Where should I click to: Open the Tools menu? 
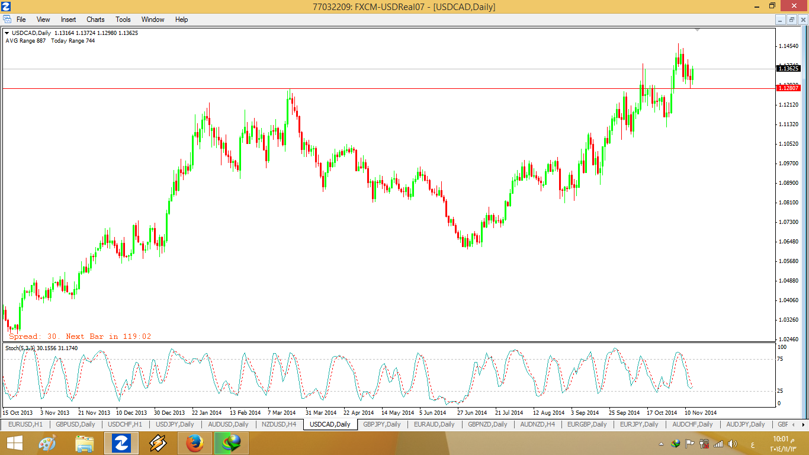[123, 20]
